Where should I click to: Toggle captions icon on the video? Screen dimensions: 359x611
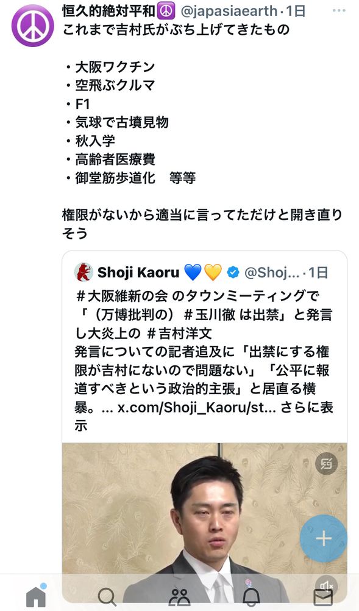(326, 463)
